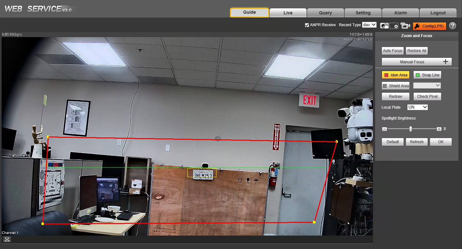The image size is (462, 249).
Task: Select the lower-right yellow handle of red area
Action: tap(314, 222)
